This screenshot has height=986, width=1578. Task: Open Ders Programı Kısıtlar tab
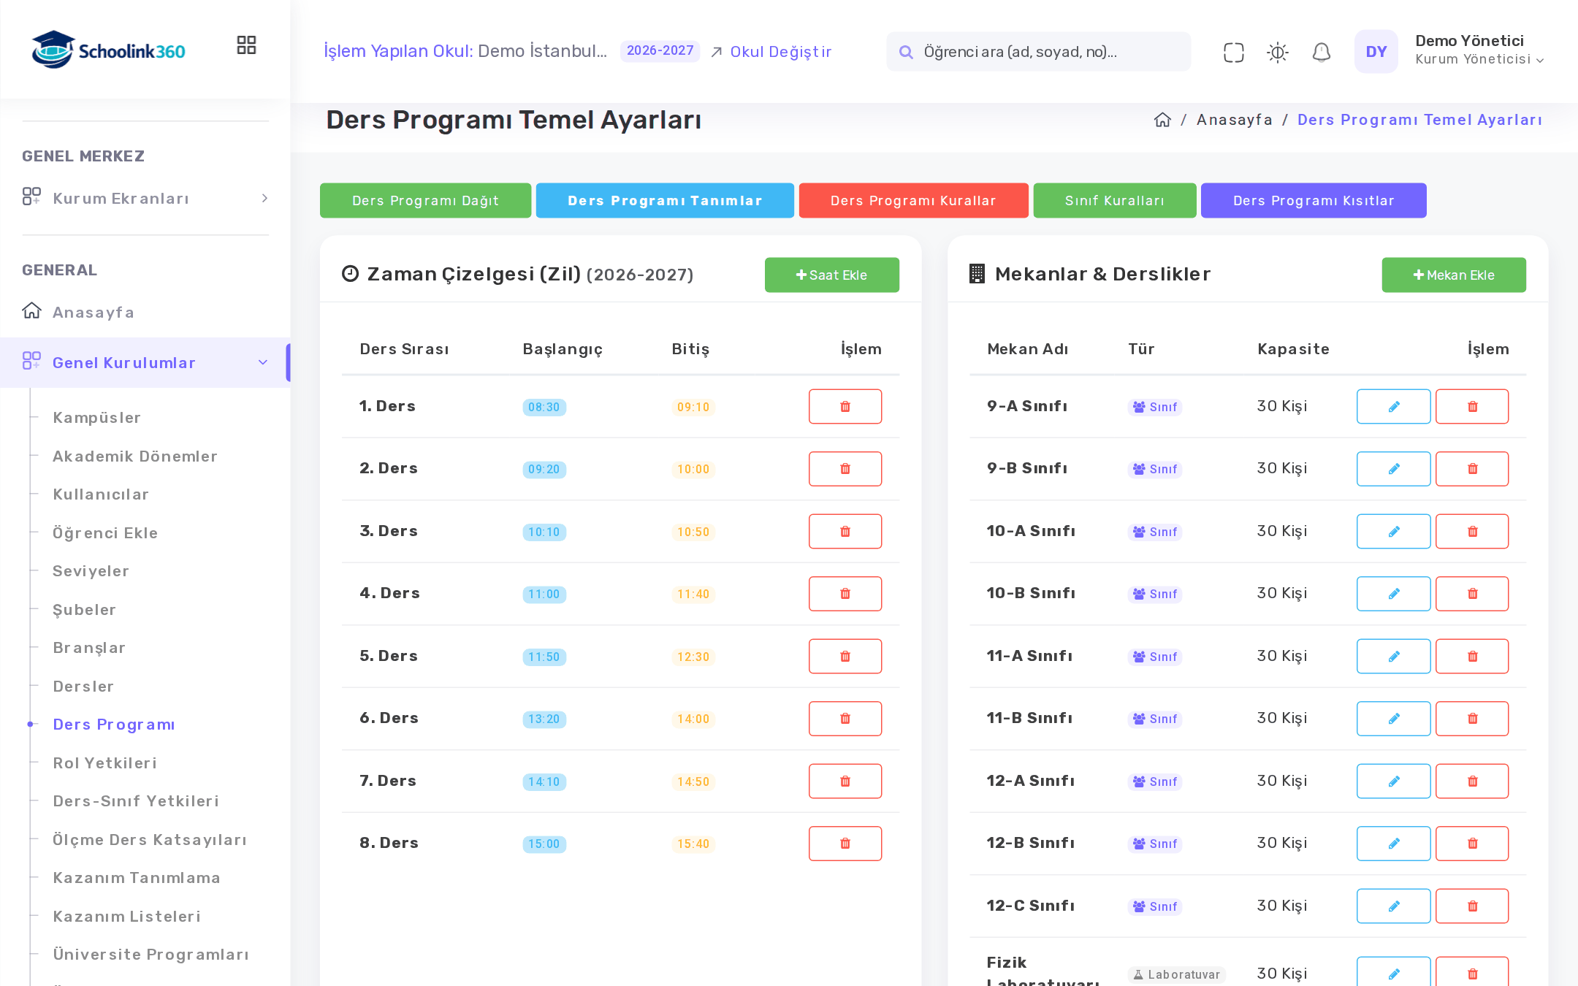tap(1314, 201)
